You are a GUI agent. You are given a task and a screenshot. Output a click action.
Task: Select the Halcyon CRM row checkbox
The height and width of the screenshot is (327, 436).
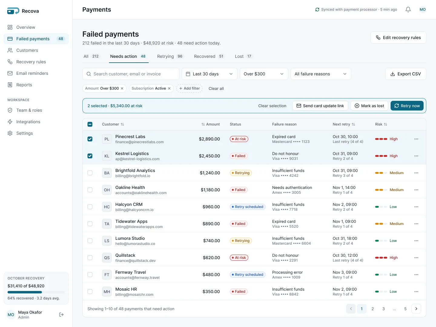(90, 207)
